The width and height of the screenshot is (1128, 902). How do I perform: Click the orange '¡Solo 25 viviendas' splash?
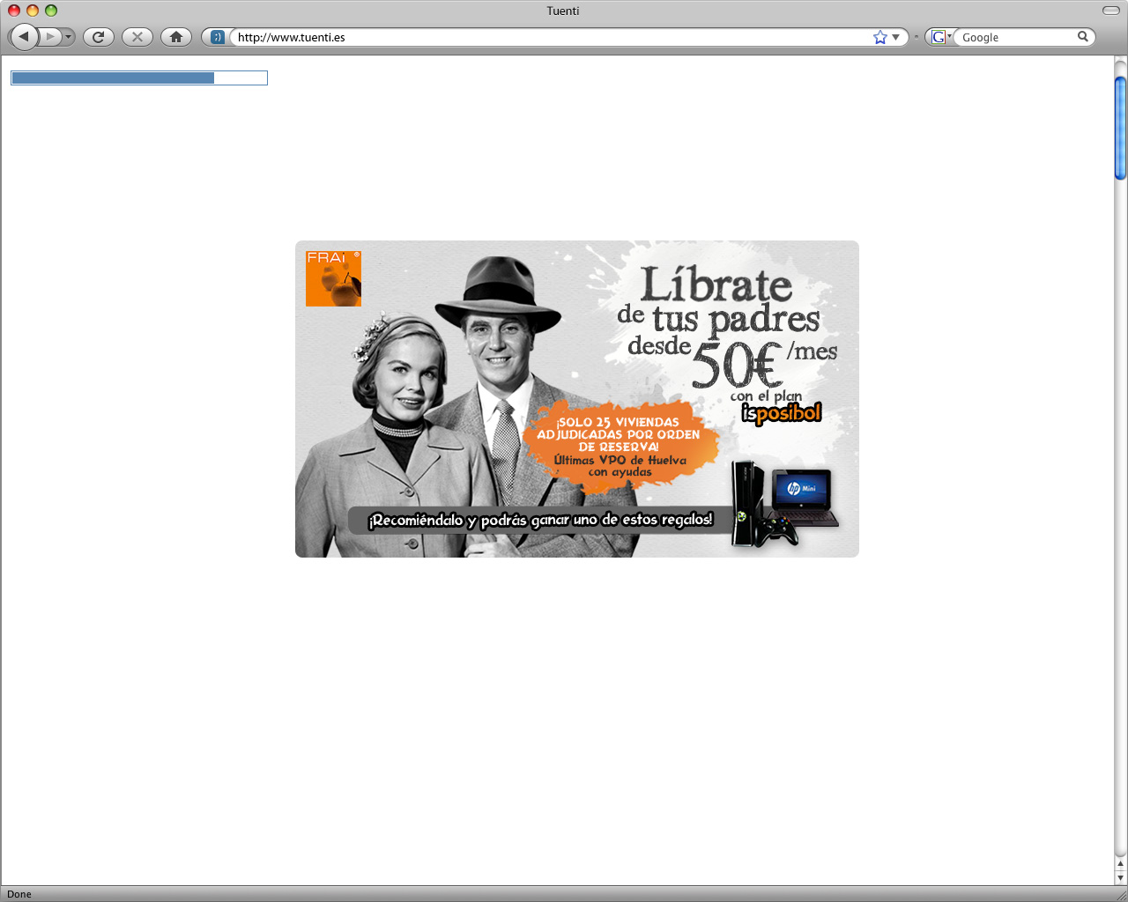[x=620, y=447]
